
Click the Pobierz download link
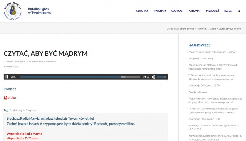point(10,89)
